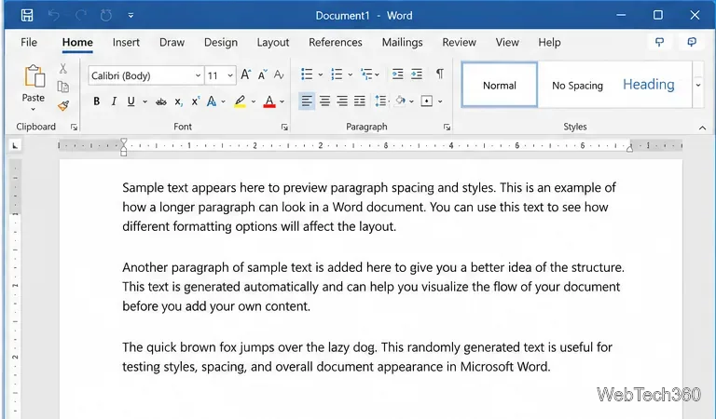
Task: Click the Redo arrow icon
Action: pos(81,15)
